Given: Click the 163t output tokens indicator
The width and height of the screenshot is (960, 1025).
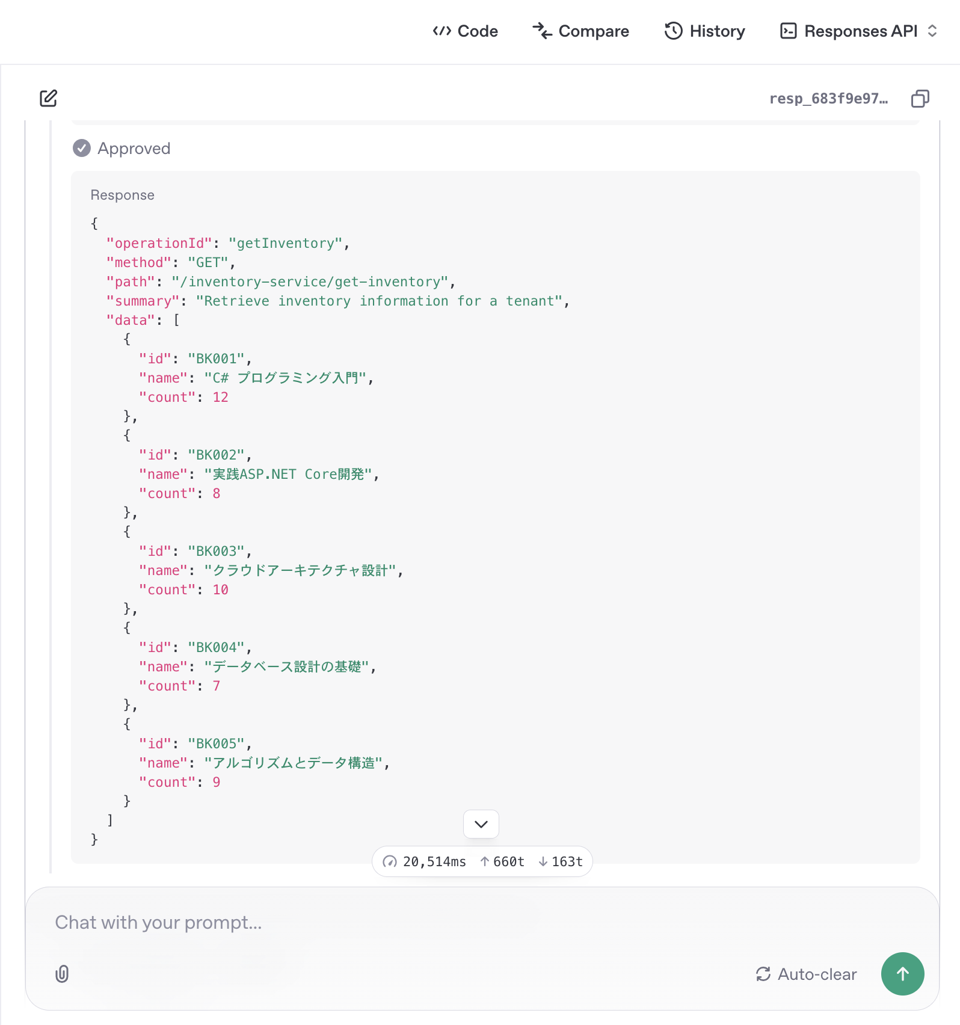Looking at the screenshot, I should 561,862.
